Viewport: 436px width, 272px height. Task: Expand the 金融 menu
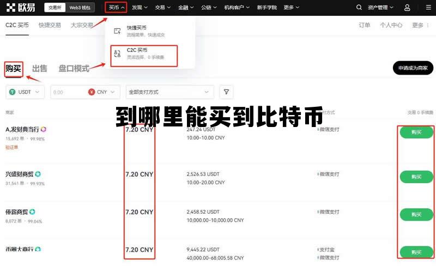[x=186, y=8]
